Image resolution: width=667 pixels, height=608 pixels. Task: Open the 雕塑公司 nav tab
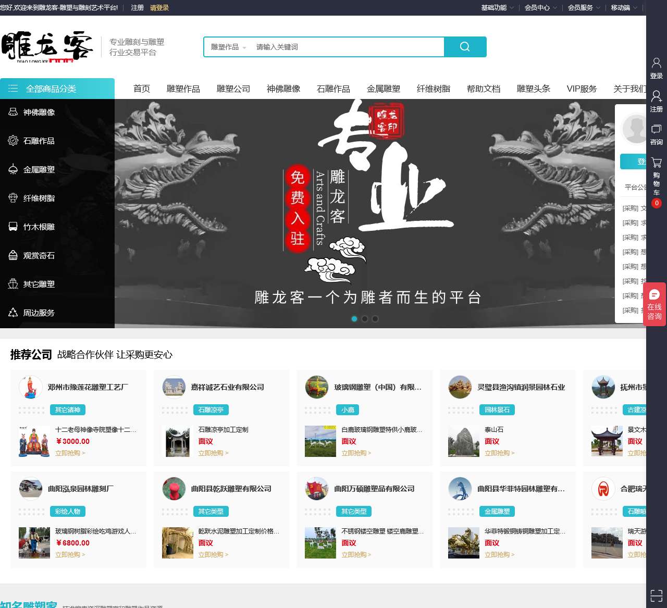(233, 89)
